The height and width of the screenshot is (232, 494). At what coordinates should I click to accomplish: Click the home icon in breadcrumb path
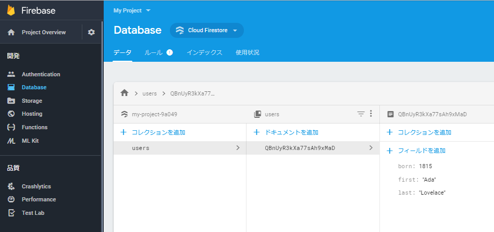(x=125, y=93)
